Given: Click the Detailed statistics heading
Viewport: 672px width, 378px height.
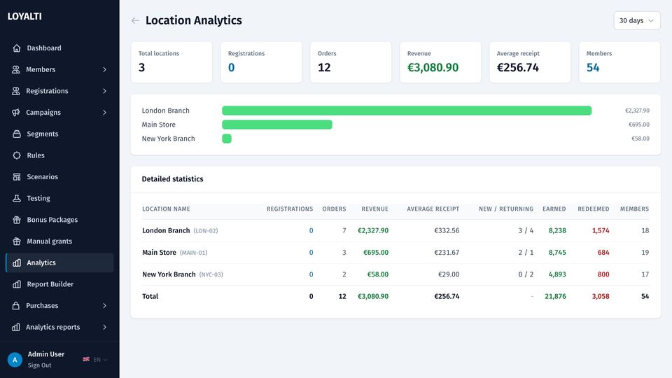Looking at the screenshot, I should pos(172,179).
